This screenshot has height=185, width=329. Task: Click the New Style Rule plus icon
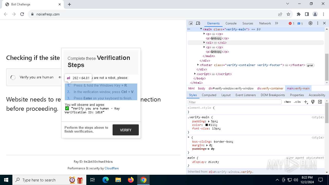306,102
